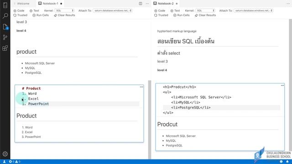This screenshot has width=292, height=164.
Task: Open the Servers/Connections sidebar icon
Action: pos(5,5)
